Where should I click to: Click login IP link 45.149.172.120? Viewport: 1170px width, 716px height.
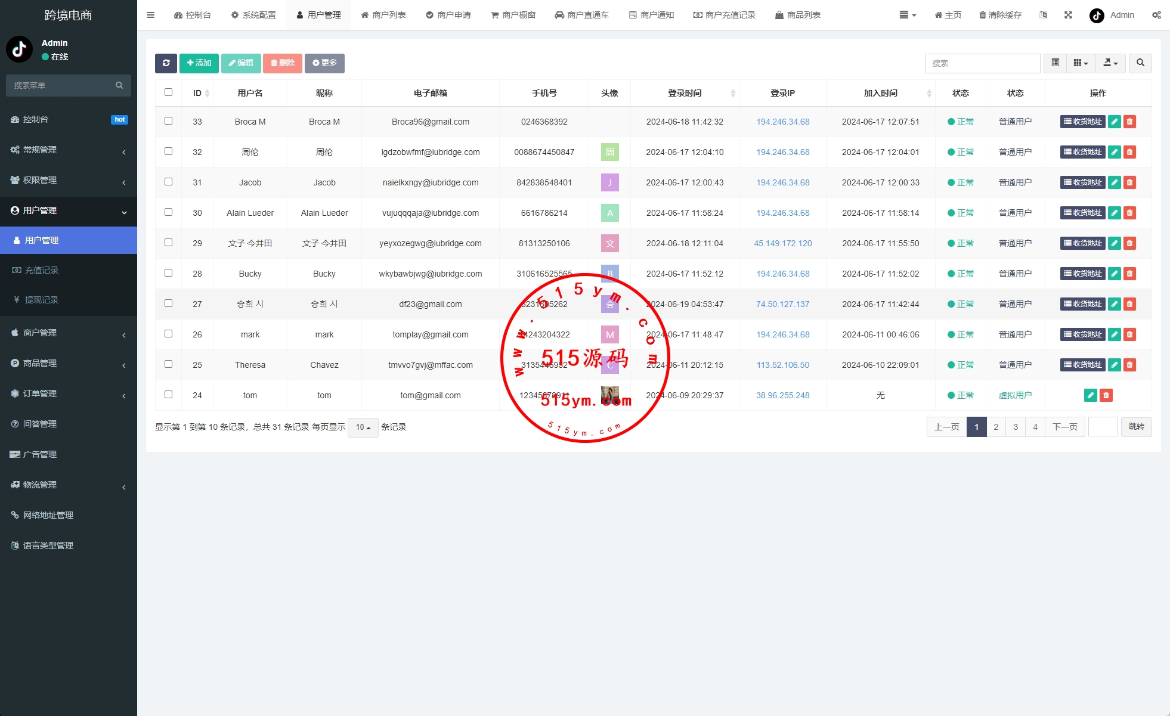782,243
